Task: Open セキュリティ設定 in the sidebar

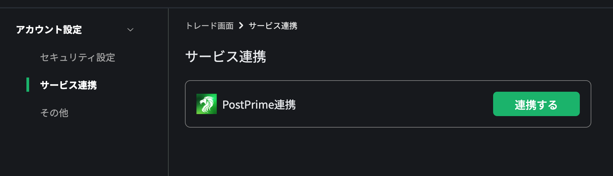Action: pos(78,57)
